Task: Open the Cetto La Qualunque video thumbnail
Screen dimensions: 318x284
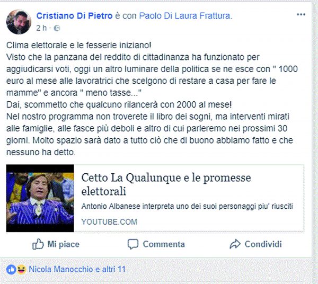Action: [40, 198]
